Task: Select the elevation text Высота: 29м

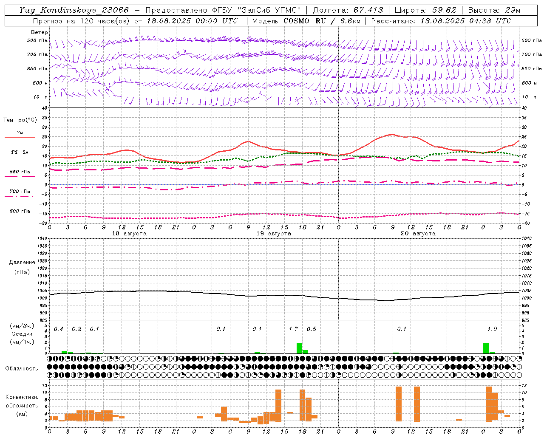Action: tap(494, 10)
